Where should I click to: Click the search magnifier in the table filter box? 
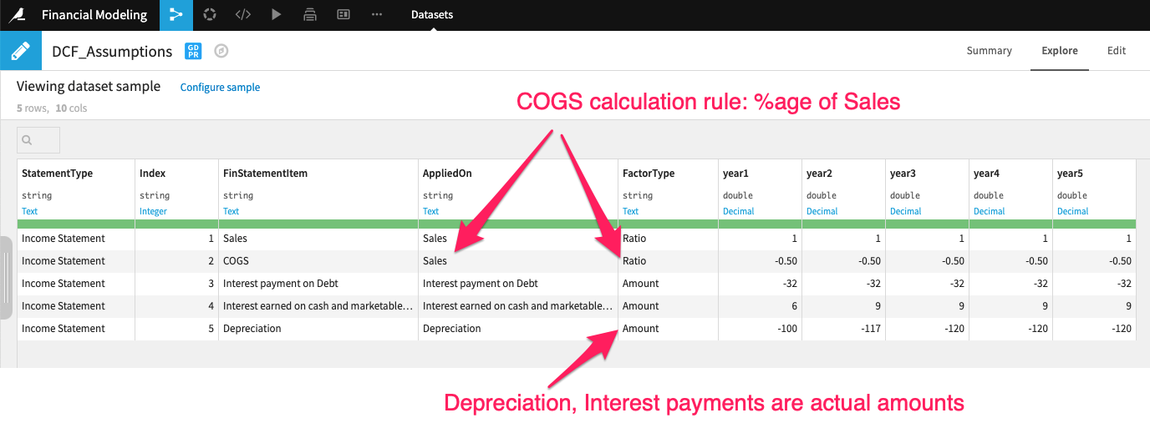pyautogui.click(x=28, y=140)
